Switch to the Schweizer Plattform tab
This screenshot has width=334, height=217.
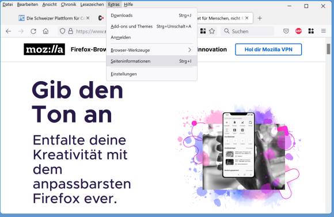(x=54, y=18)
